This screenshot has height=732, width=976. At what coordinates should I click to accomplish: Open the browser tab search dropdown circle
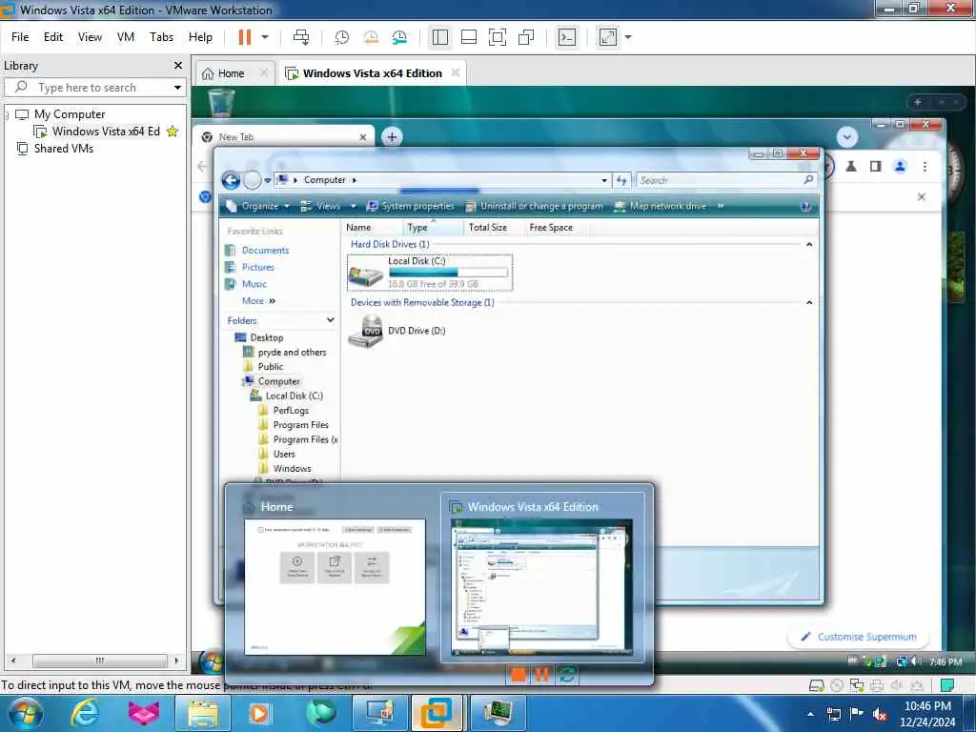(846, 137)
